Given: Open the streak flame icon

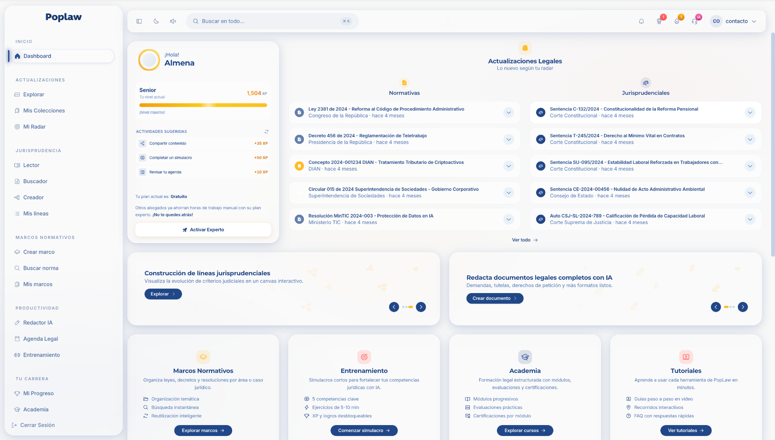Looking at the screenshot, I should tap(677, 21).
